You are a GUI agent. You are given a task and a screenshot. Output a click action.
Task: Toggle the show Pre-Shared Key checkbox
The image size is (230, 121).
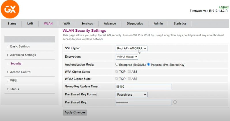pos(175,102)
